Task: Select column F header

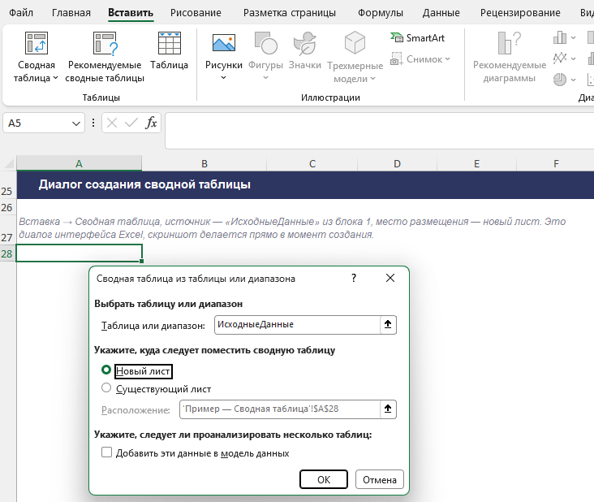Action: point(556,163)
